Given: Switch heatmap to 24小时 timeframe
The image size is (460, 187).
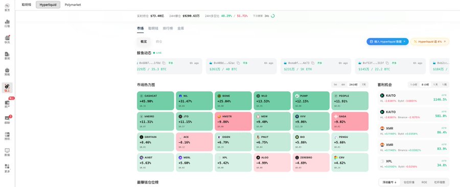Looking at the screenshot, I should click(354, 85).
